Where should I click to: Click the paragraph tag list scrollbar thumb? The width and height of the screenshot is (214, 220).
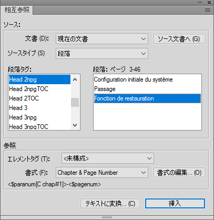tap(75, 102)
